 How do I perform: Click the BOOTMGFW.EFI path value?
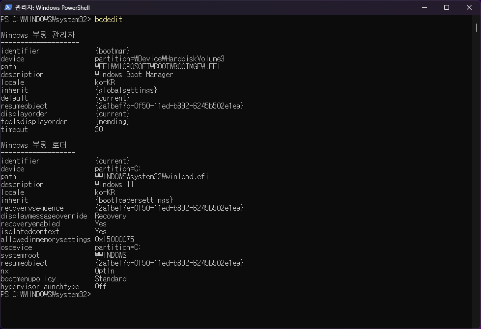[157, 66]
